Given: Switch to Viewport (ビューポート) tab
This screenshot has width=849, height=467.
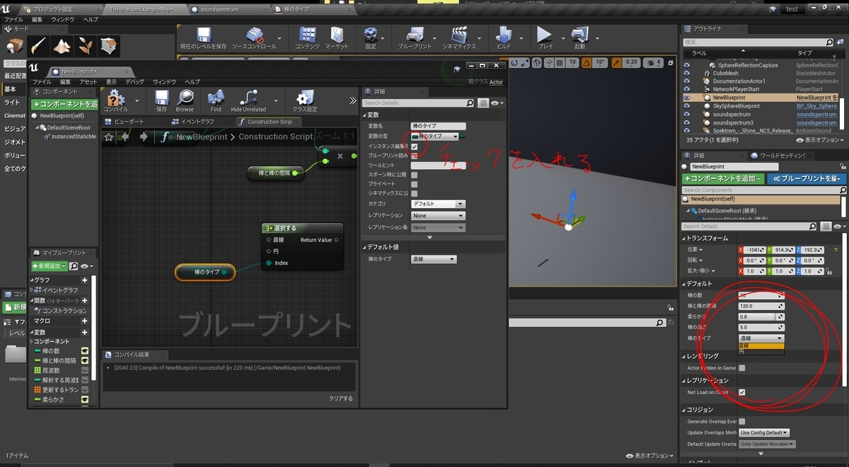Looking at the screenshot, I should point(128,122).
